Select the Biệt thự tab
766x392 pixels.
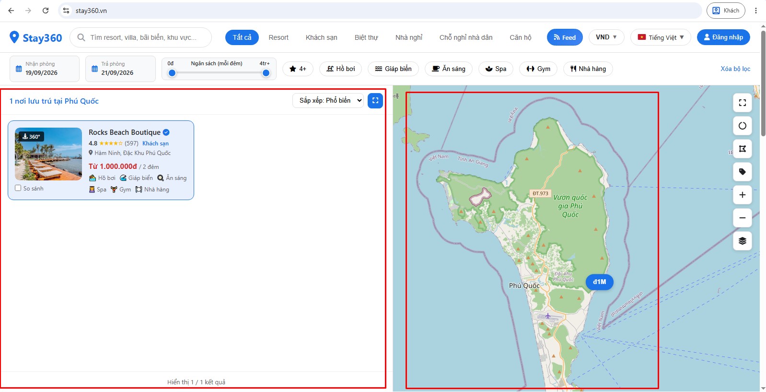click(366, 37)
